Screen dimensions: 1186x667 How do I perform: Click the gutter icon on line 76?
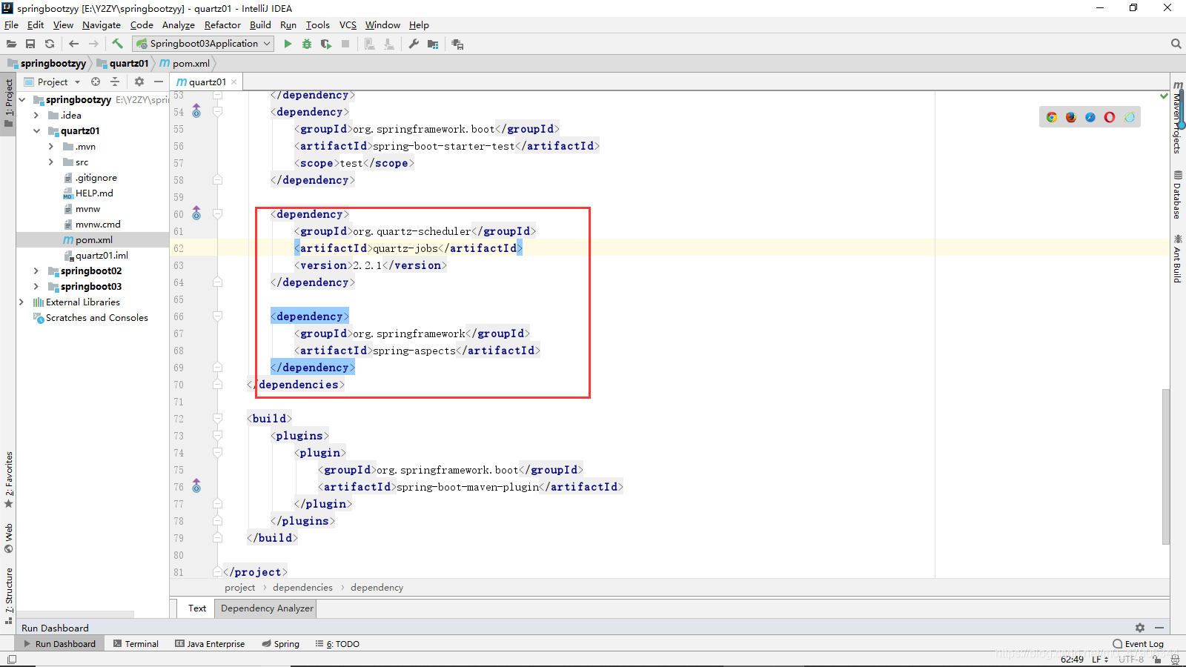[x=196, y=486]
